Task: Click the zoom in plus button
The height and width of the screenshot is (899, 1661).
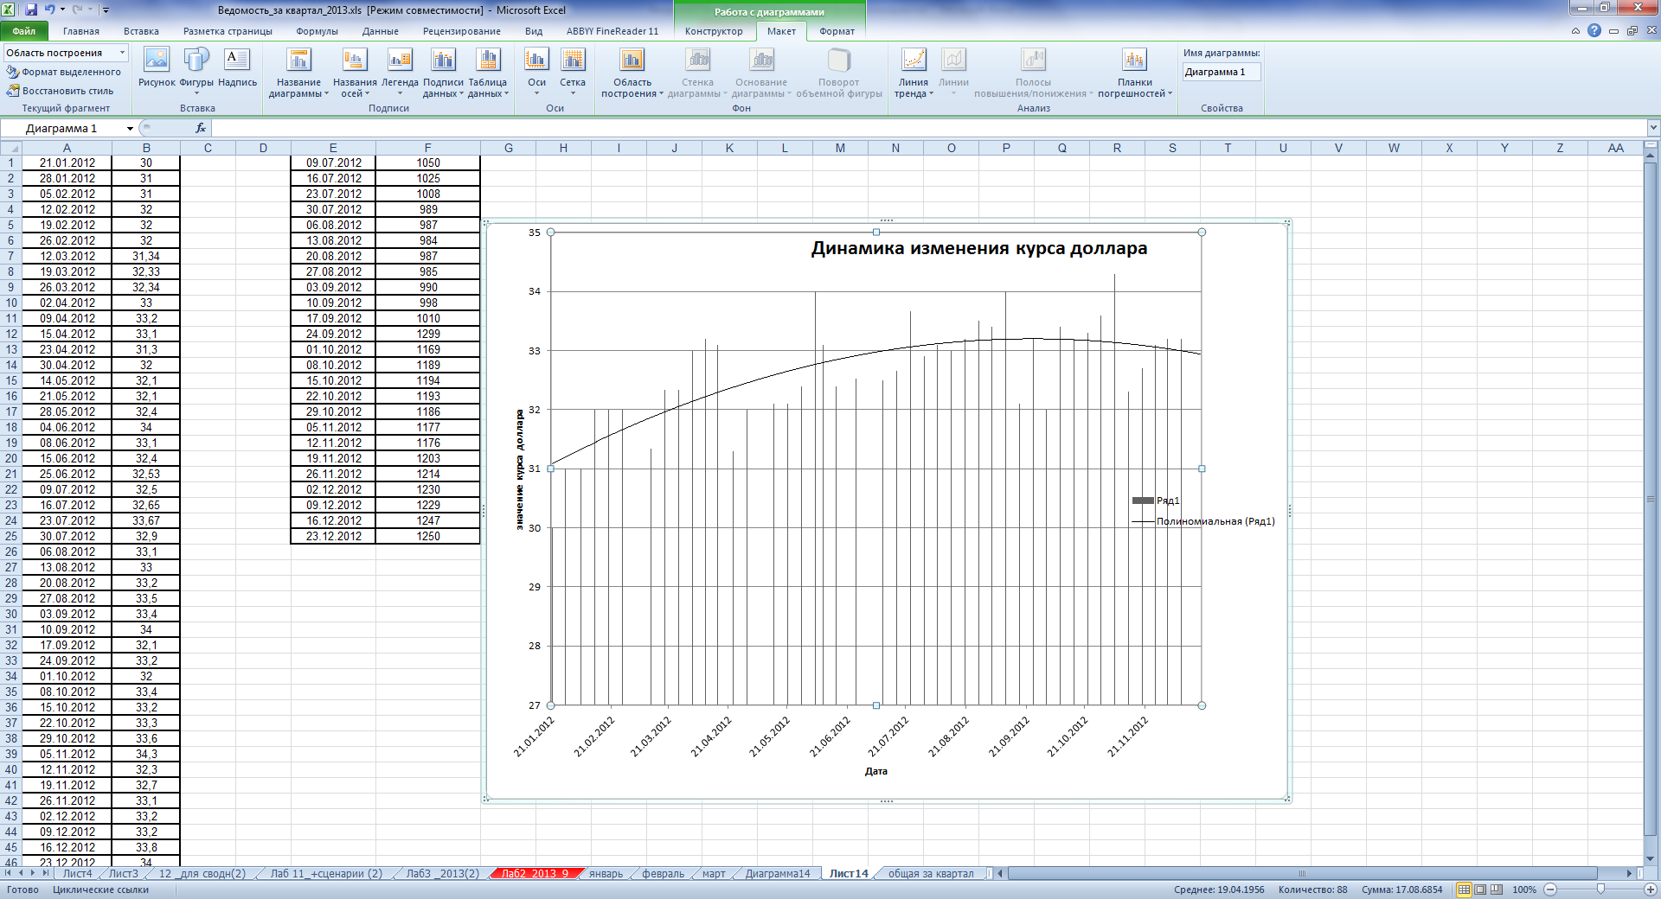Action: [1650, 889]
